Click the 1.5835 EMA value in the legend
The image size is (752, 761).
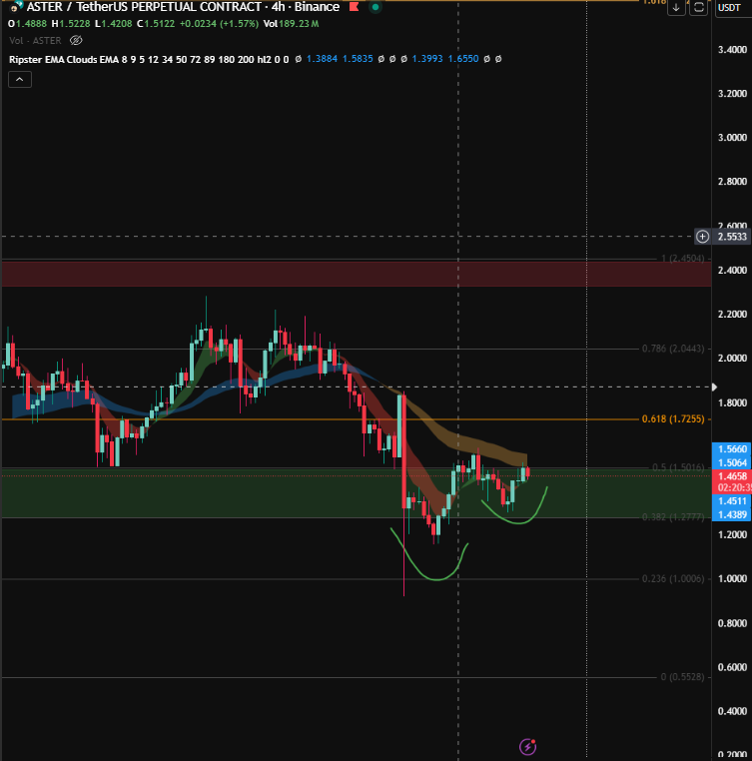[358, 59]
